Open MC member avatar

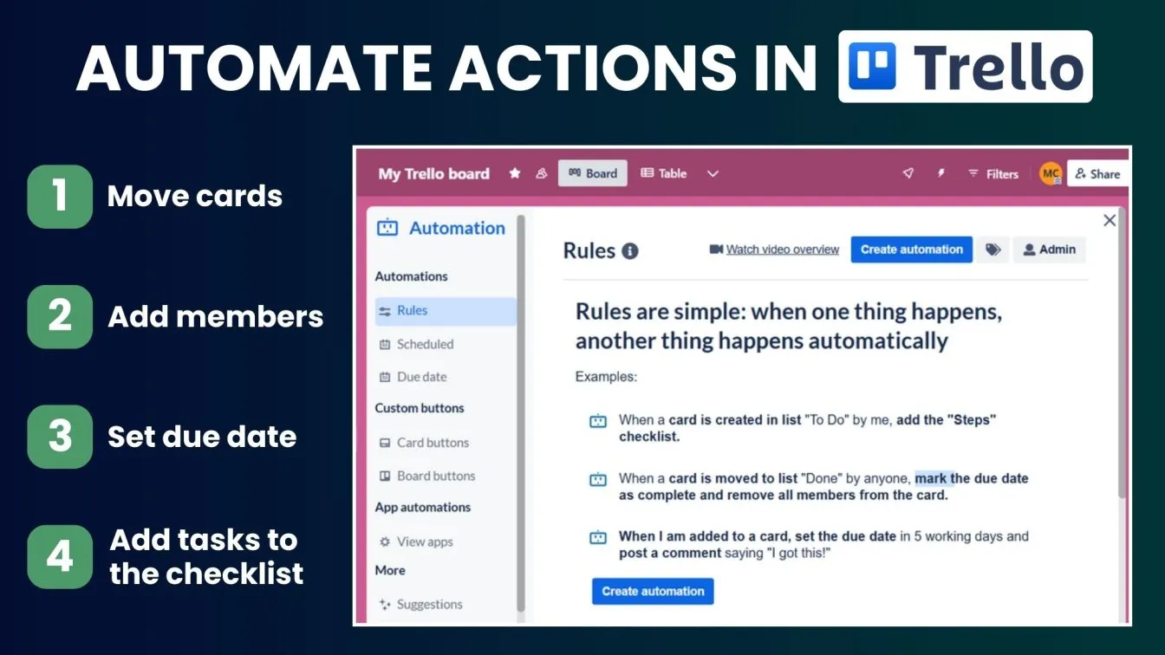1051,173
